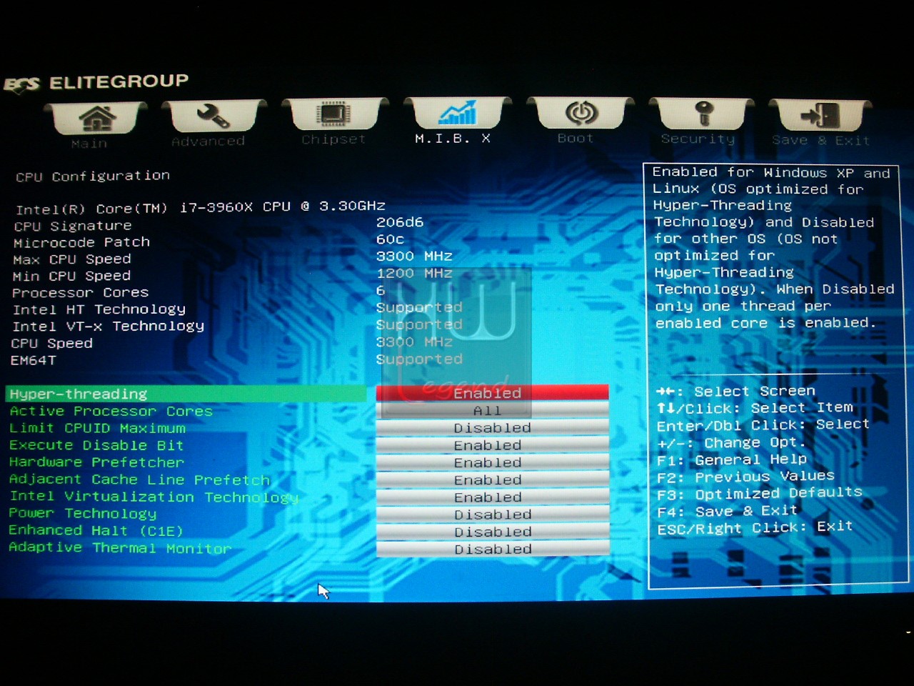This screenshot has width=914, height=686.
Task: Click the i7-3960X CPU name line
Action: 200,207
